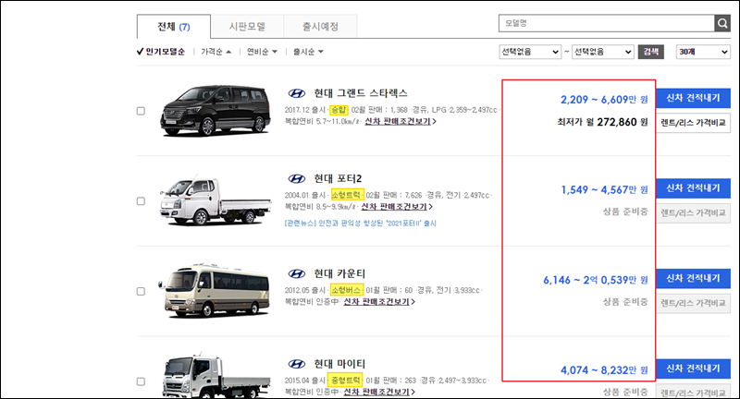Click 렌트/리스 가격비교 for 포터2
Image resolution: width=740 pixels, height=399 pixels.
pyautogui.click(x=693, y=213)
